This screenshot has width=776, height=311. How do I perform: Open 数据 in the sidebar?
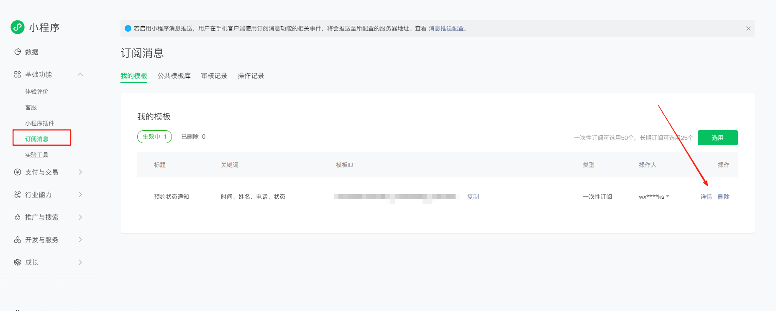point(32,52)
